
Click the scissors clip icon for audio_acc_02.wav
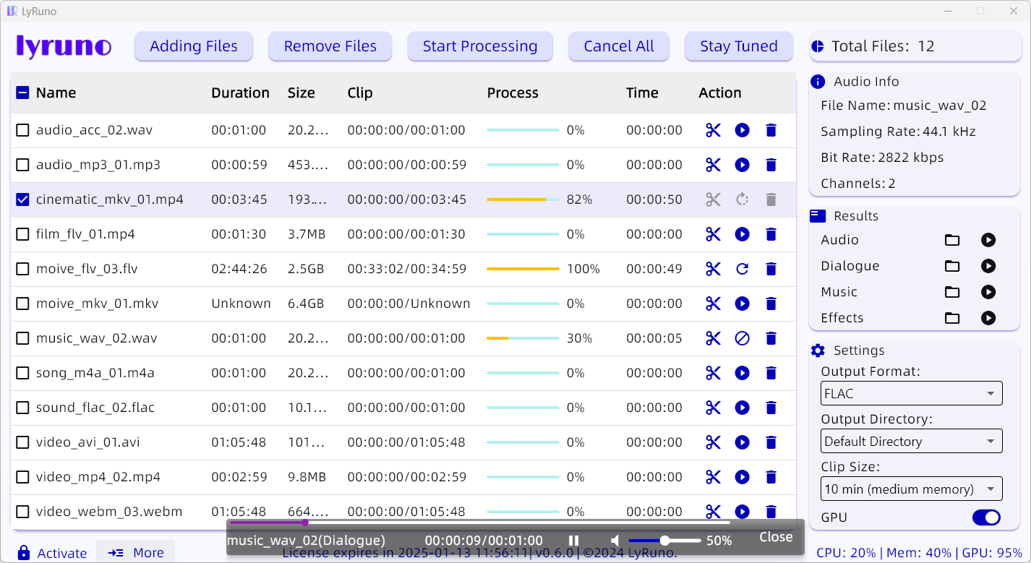click(x=713, y=130)
